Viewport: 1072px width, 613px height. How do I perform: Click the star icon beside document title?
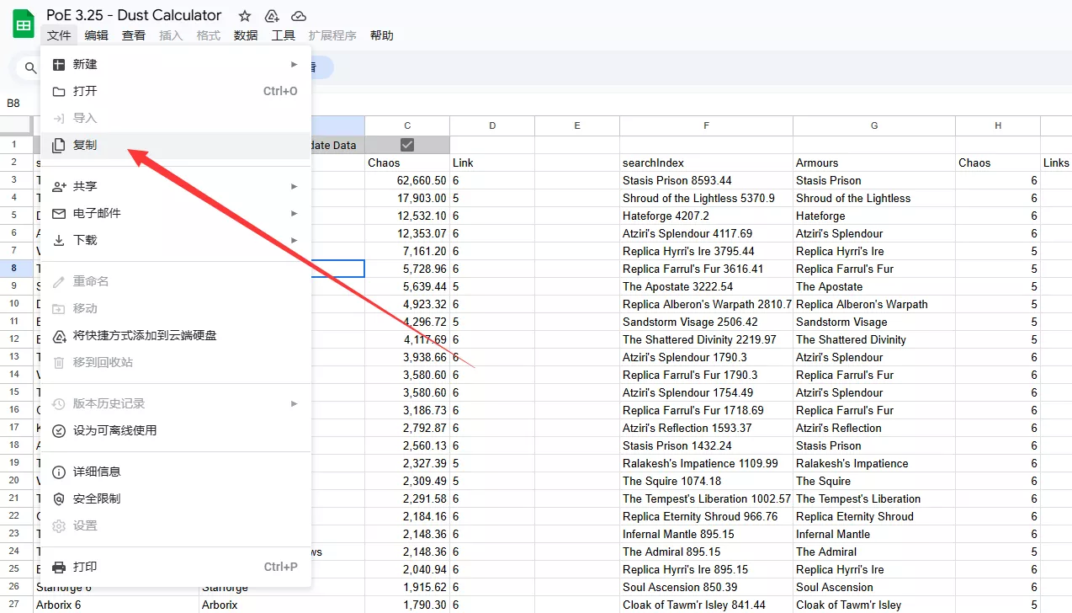(245, 16)
